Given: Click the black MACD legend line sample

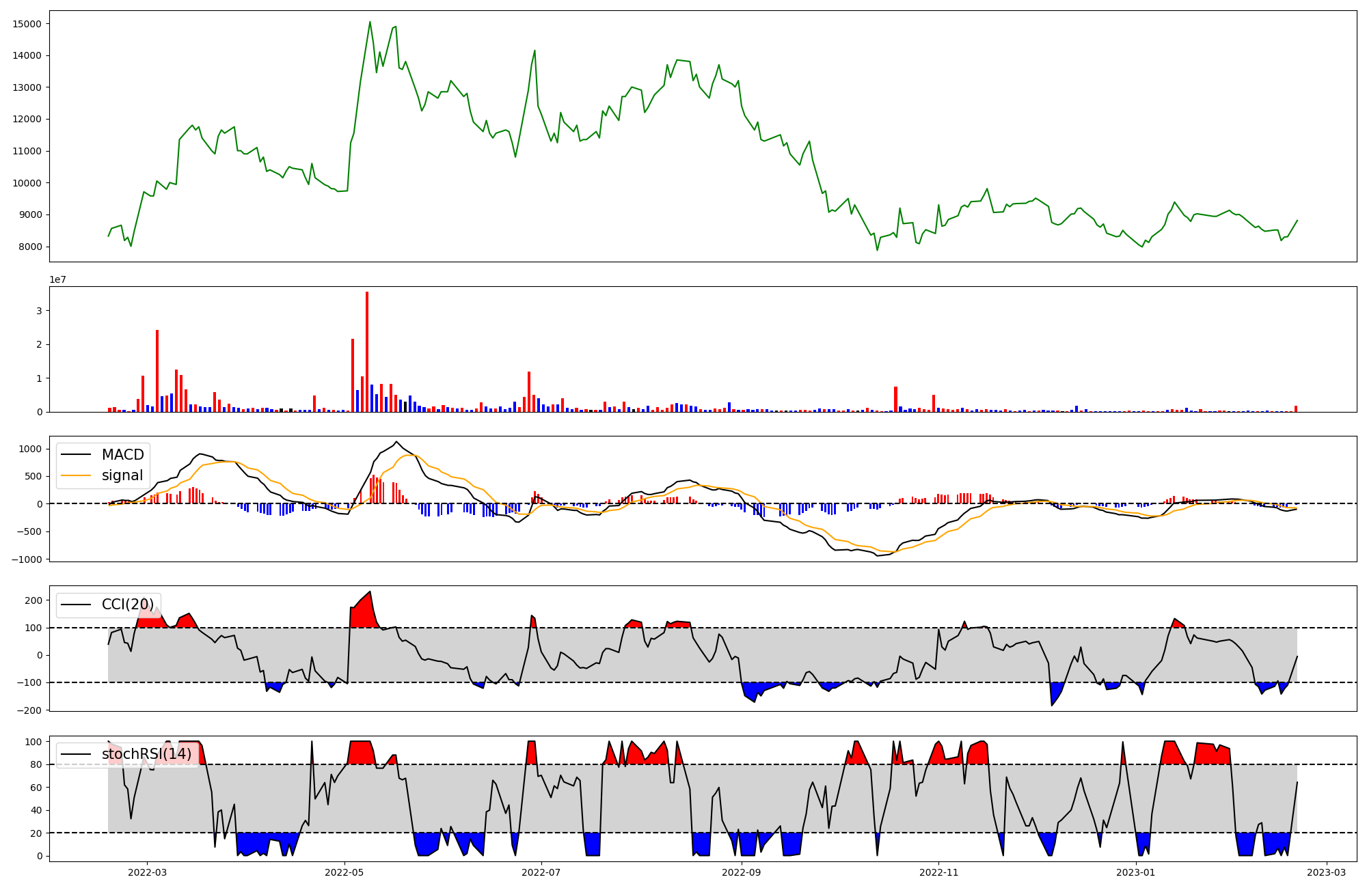Looking at the screenshot, I should (76, 455).
